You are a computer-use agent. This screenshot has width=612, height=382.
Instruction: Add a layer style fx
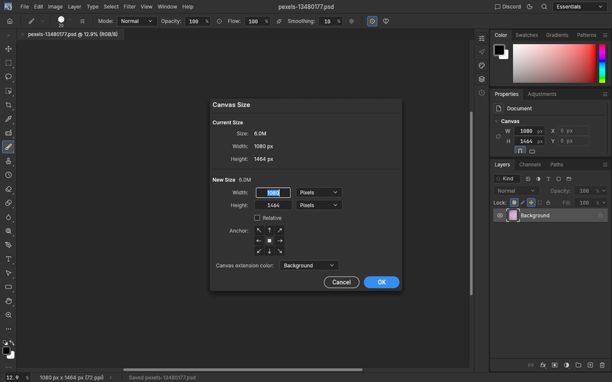pyautogui.click(x=543, y=365)
